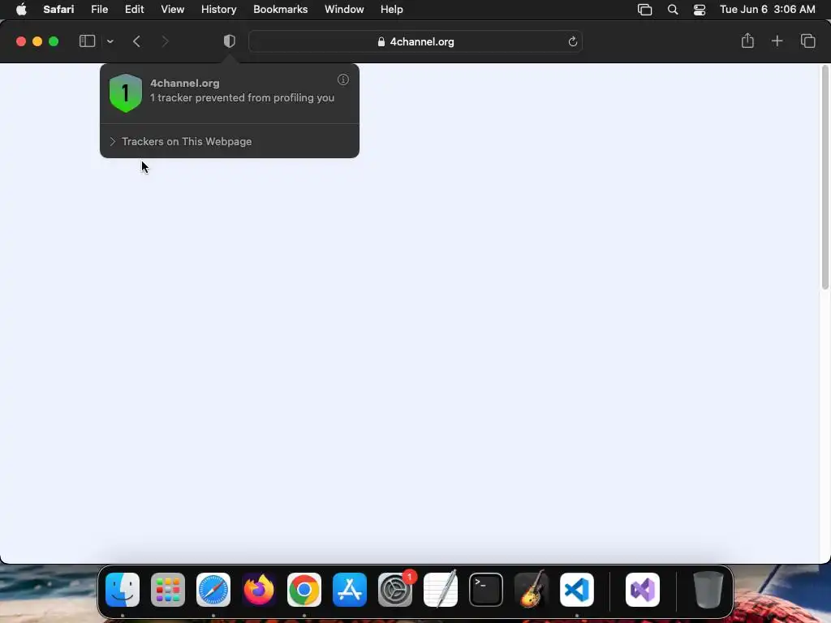
Task: Open the File menu
Action: click(100, 10)
